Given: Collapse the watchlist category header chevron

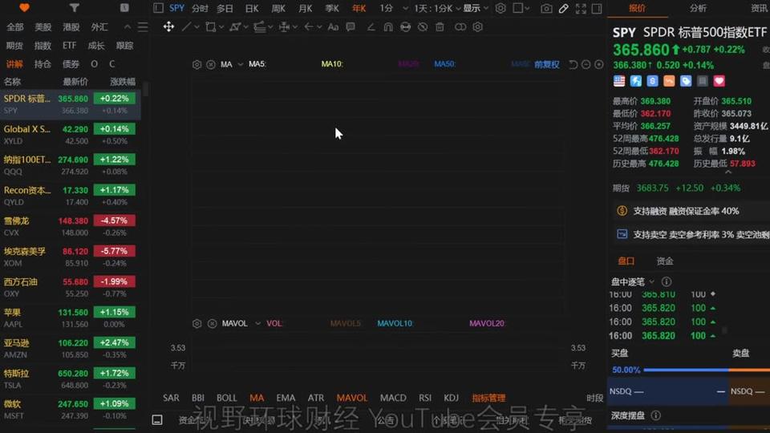Looking at the screenshot, I should coord(128,27).
